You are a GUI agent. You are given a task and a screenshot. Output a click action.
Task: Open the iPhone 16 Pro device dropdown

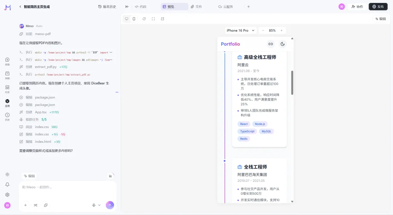tap(241, 30)
